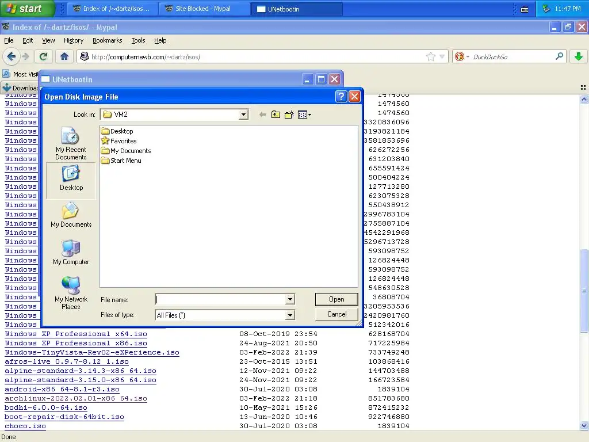Viewport: 589px width, 442px height.
Task: Open boot-repair-disk-64bit.iso link
Action: tap(64, 417)
